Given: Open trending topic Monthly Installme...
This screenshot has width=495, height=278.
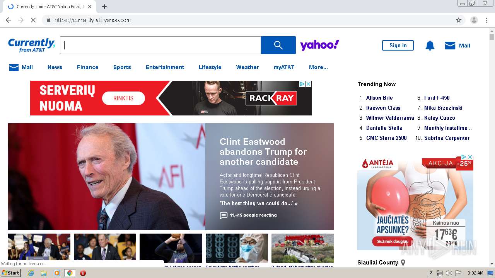Looking at the screenshot, I should [448, 128].
